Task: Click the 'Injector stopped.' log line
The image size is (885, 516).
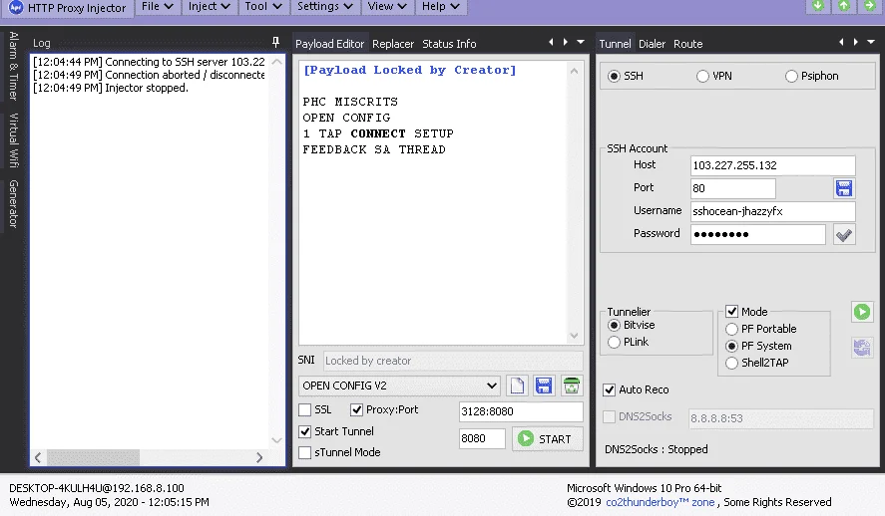Action: coord(111,88)
